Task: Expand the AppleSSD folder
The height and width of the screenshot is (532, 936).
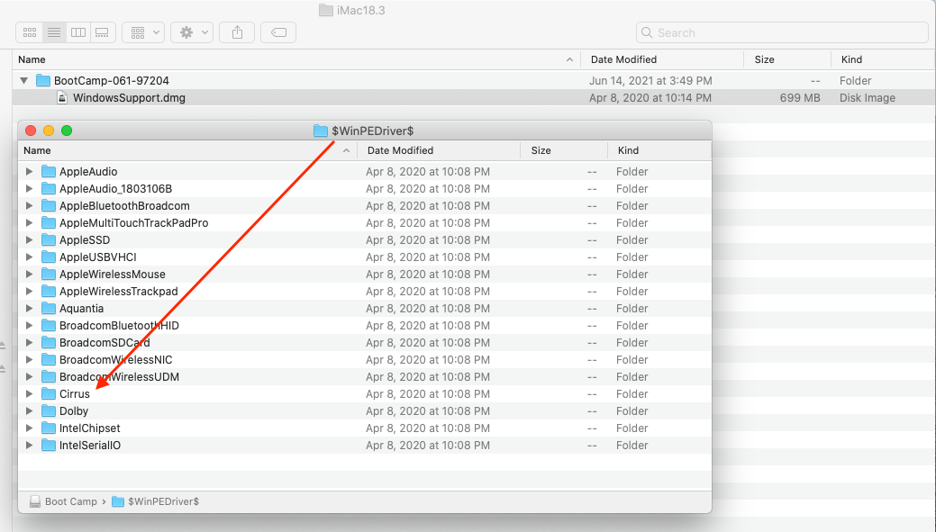Action: coord(29,239)
